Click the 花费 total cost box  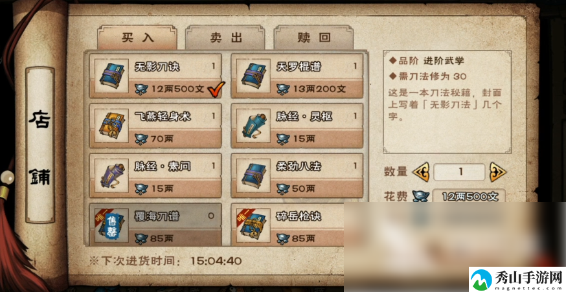click(x=469, y=196)
